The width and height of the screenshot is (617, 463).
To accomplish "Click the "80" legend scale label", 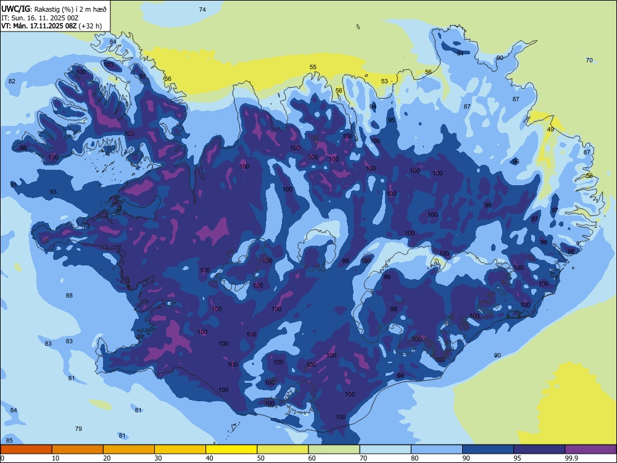I will pyautogui.click(x=415, y=458).
